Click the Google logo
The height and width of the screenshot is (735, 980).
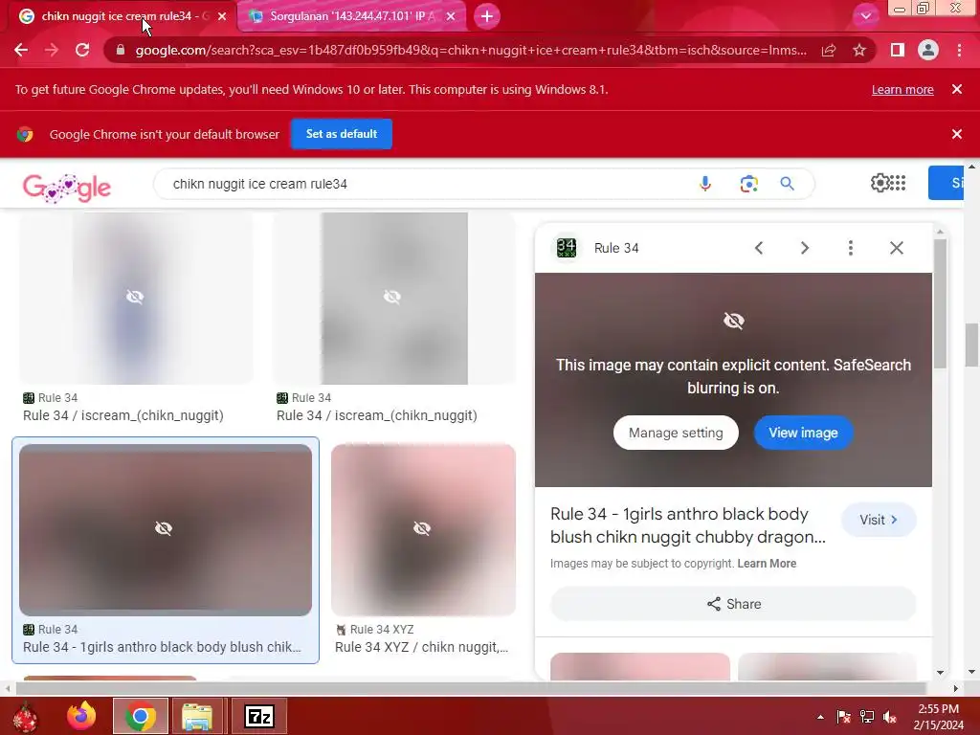click(67, 187)
